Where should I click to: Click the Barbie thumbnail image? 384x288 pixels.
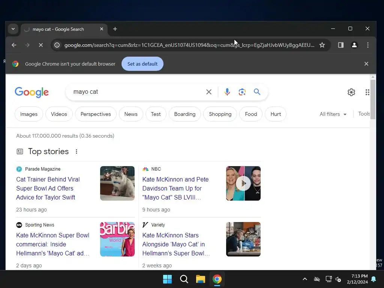click(x=117, y=239)
